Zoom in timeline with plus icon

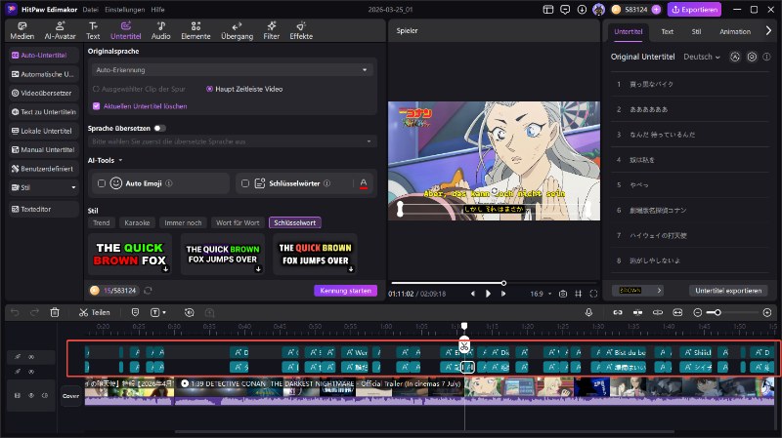(x=767, y=312)
